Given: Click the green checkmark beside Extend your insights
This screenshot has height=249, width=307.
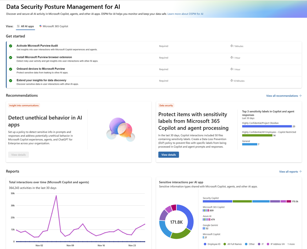Looking at the screenshot, I should coord(10,81).
